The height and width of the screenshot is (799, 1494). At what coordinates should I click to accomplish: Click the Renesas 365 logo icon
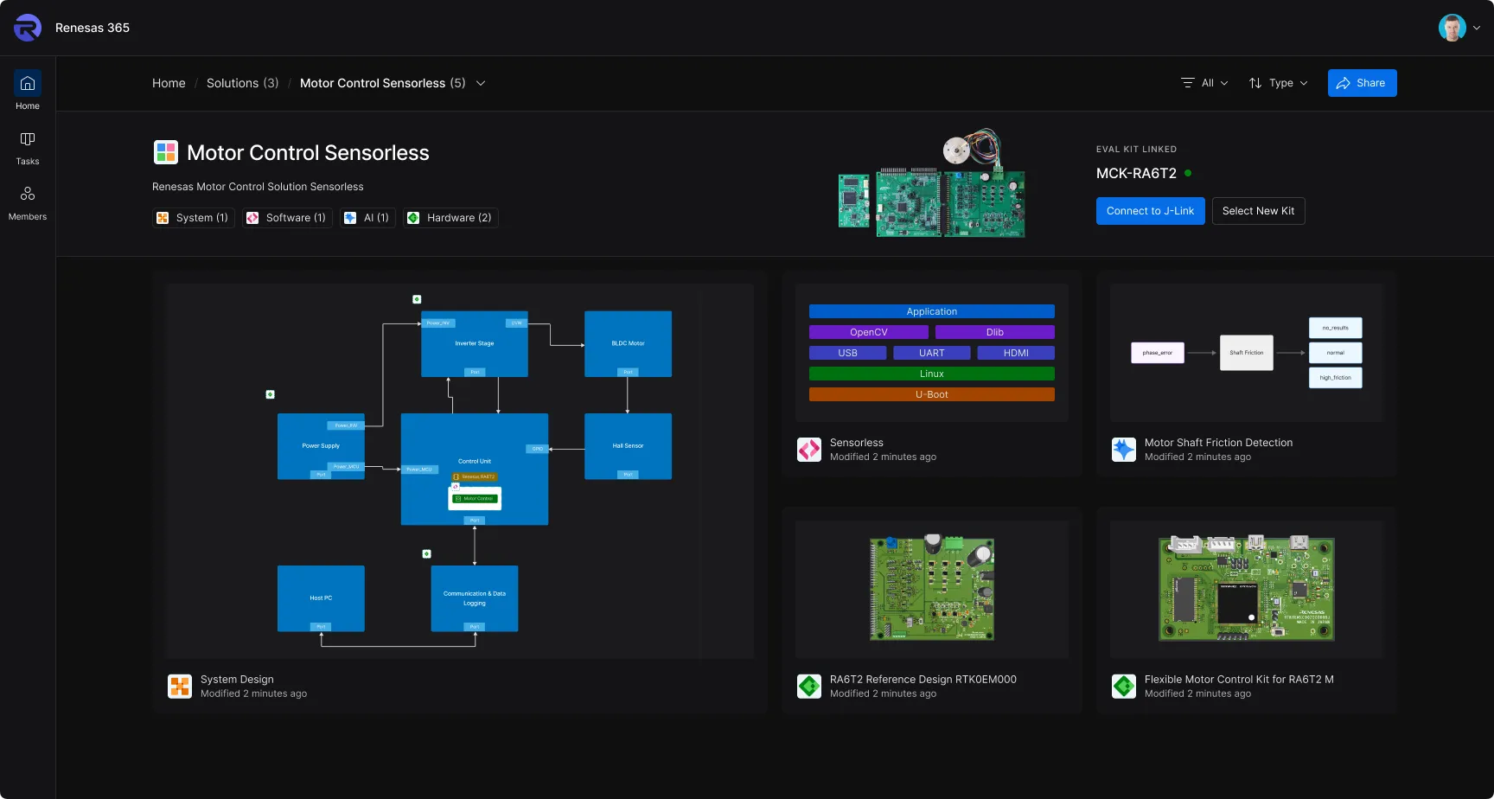[x=28, y=28]
